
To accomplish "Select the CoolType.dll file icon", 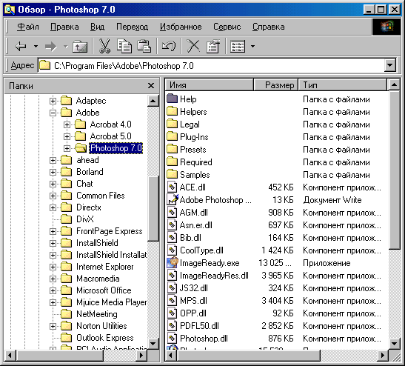I will [172, 250].
